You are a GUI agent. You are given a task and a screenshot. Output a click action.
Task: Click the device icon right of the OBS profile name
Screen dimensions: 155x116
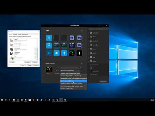(x=82, y=31)
